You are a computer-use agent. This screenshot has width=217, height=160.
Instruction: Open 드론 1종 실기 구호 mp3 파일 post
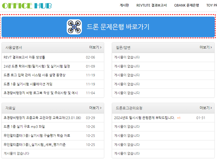pyautogui.click(x=24, y=127)
